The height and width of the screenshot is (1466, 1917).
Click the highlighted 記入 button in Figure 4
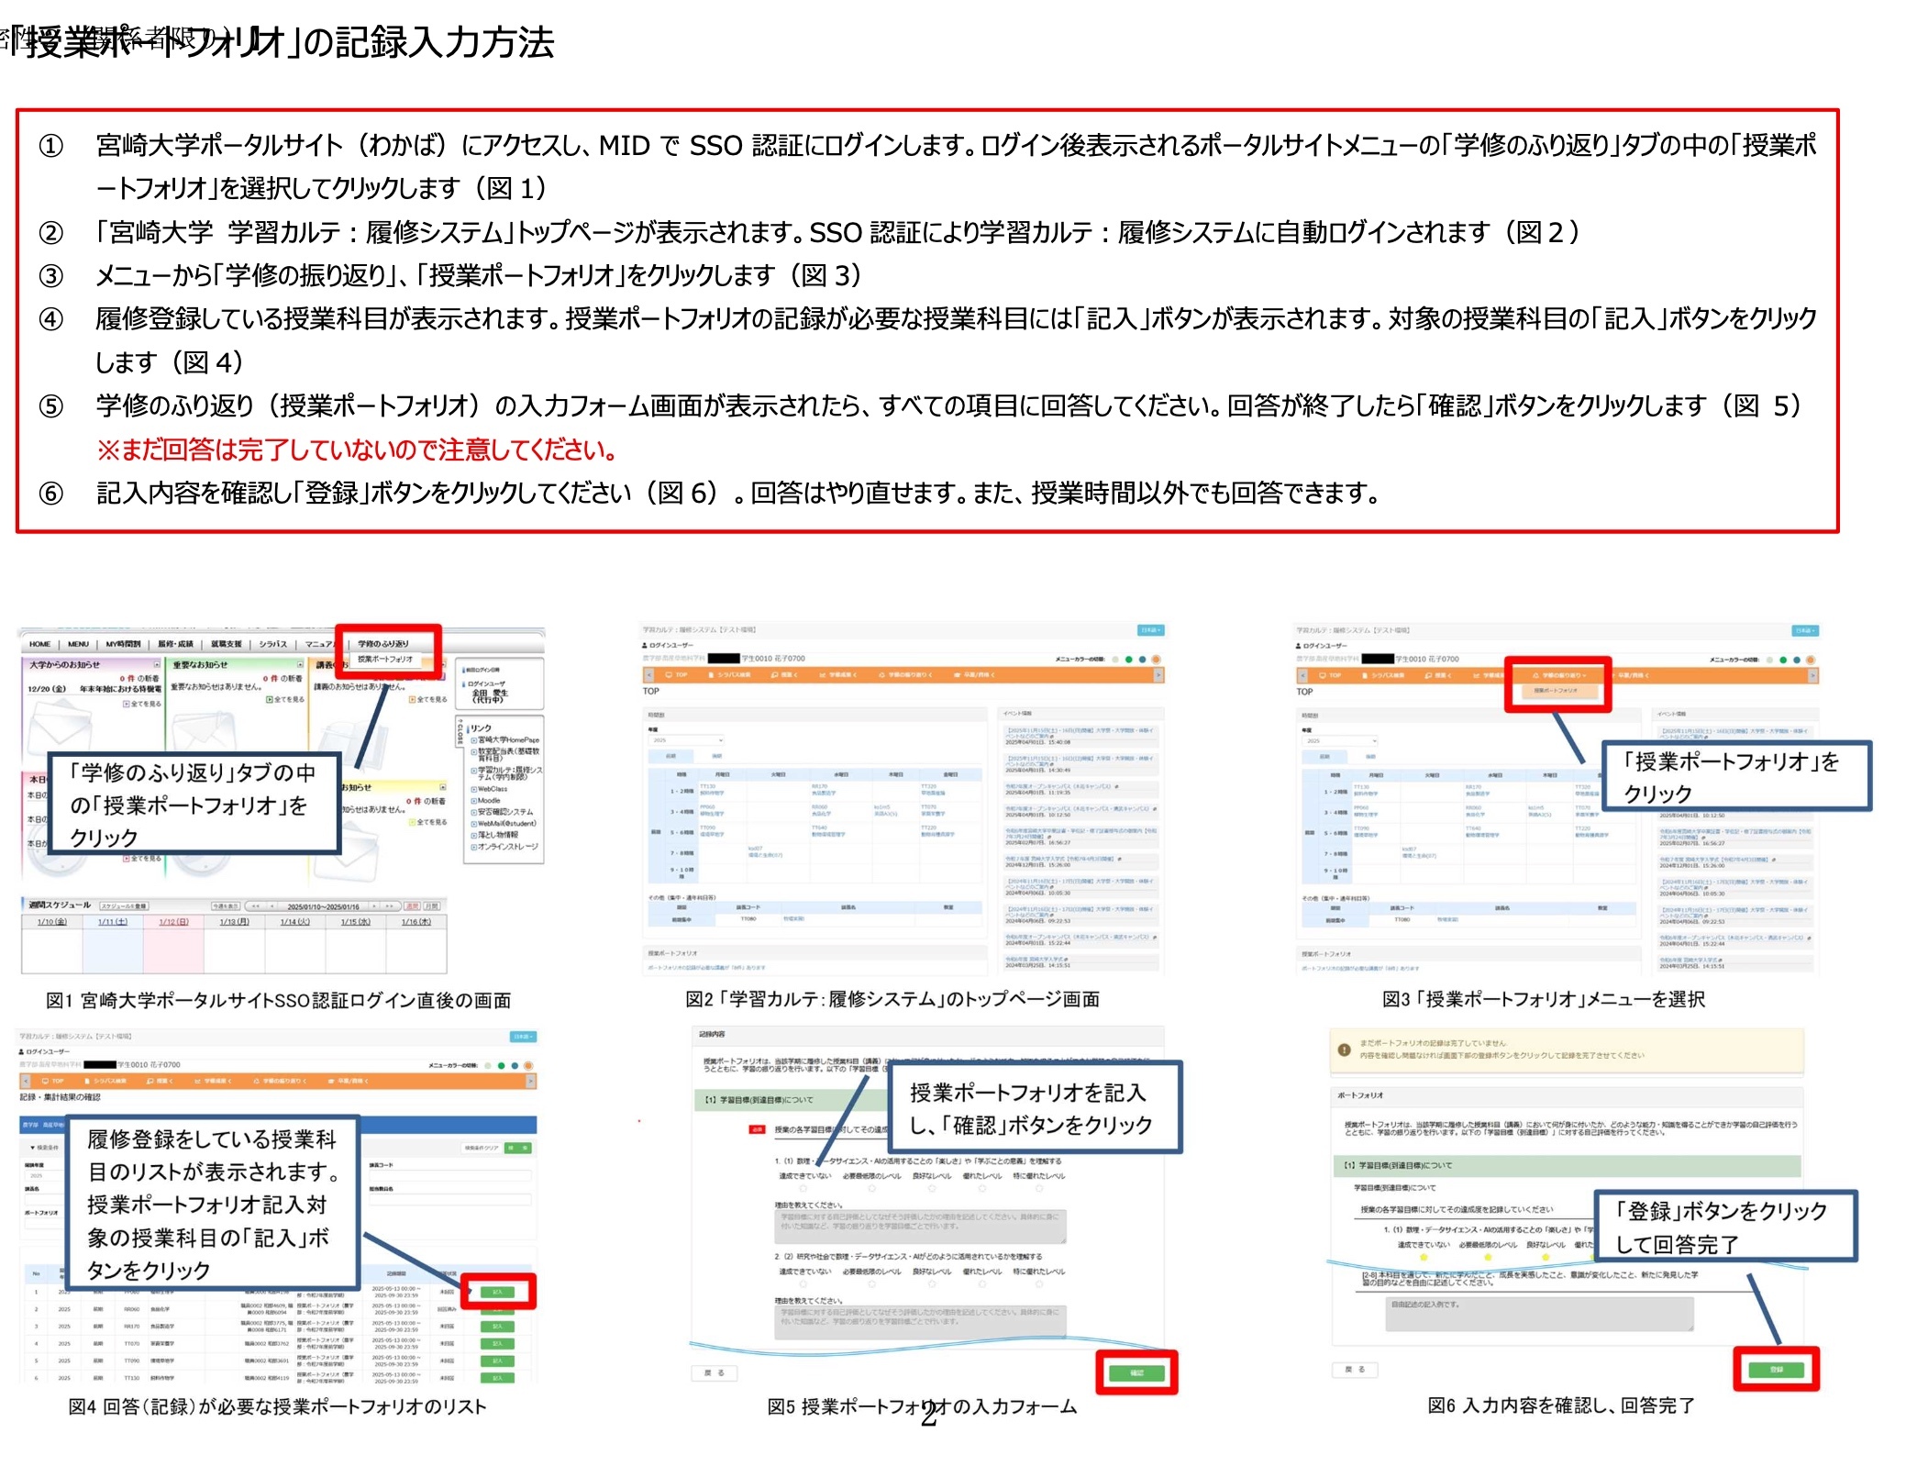(497, 1291)
